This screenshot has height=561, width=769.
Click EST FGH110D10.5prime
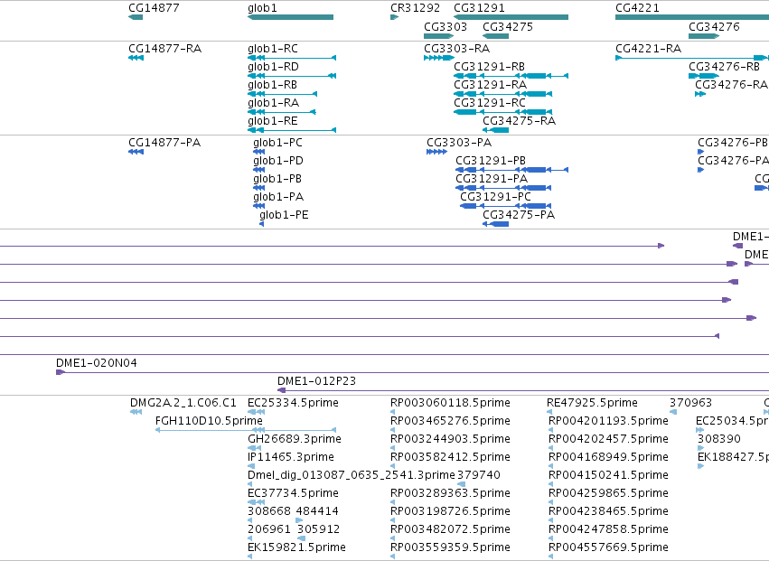[x=209, y=421]
